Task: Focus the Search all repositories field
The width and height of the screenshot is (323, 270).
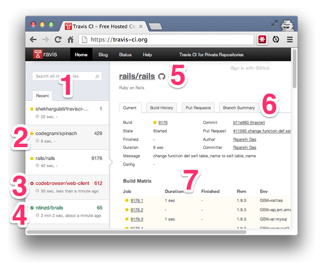Action: tap(67, 77)
